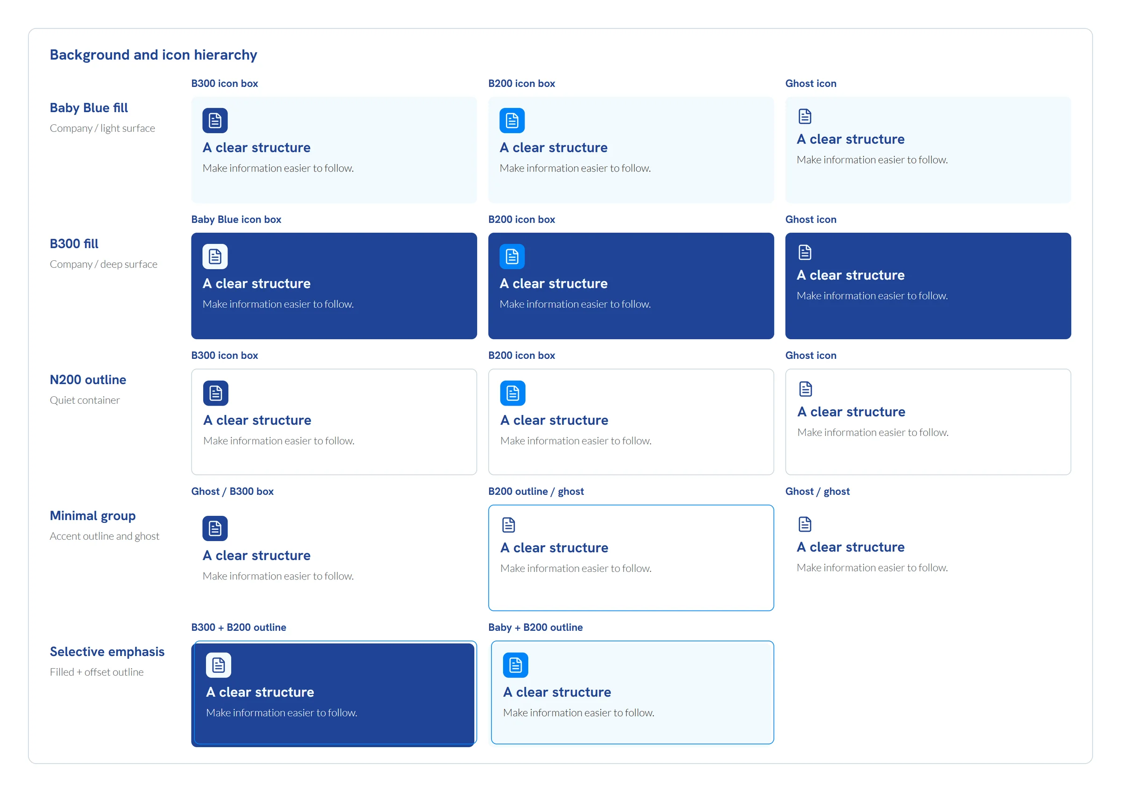The image size is (1121, 792).
Task: Click 'A clear structure' title in B300 + B200 outline card
Action: [260, 692]
